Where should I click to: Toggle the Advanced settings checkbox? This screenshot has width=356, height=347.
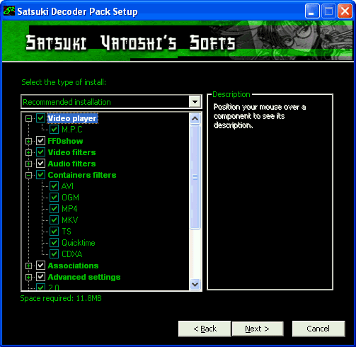(40, 276)
